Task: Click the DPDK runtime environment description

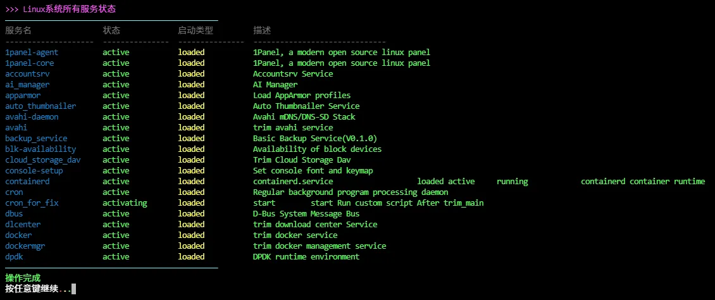Action: tap(306, 256)
